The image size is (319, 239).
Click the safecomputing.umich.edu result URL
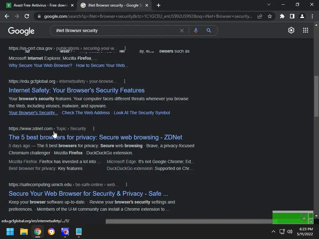(x=64, y=185)
